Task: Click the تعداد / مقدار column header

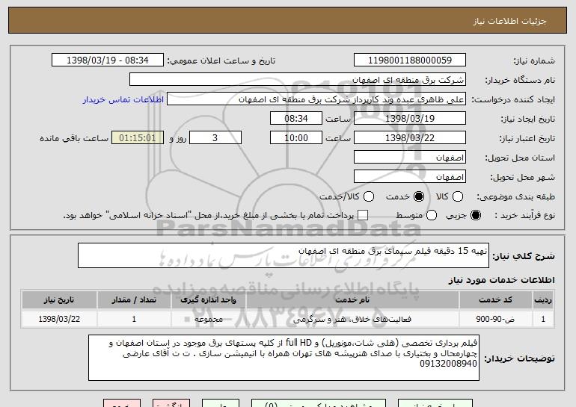Action: (134, 300)
